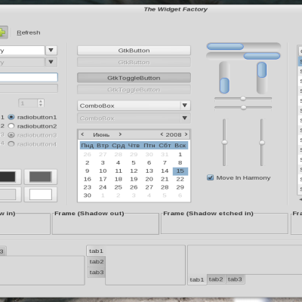
Task: Go to previous month in calendar
Action: 82,134
